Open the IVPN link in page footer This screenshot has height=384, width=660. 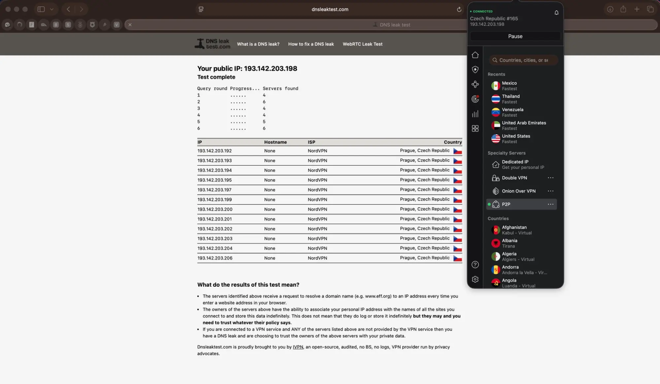298,347
